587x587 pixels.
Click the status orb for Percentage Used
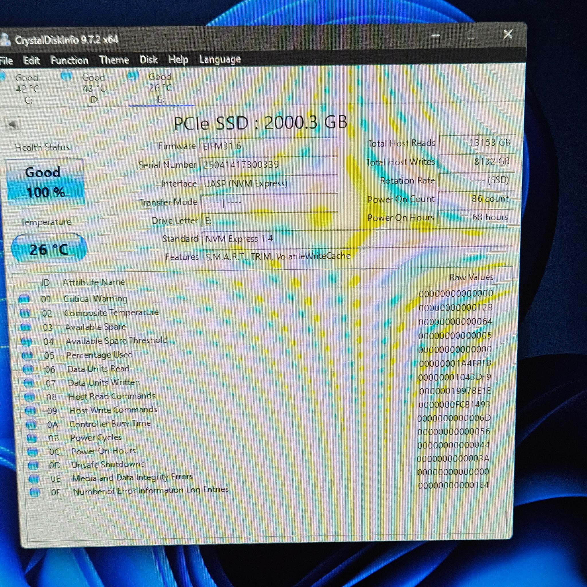tap(28, 355)
